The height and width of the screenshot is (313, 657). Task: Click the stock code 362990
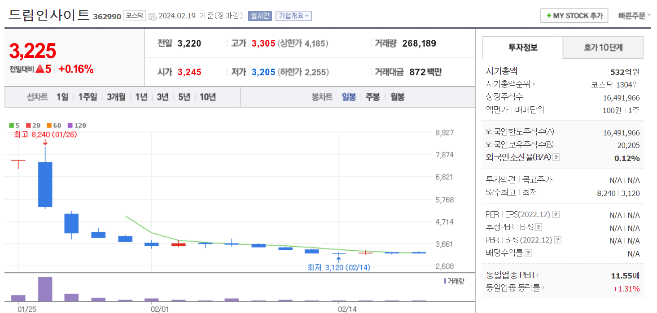[x=107, y=17]
